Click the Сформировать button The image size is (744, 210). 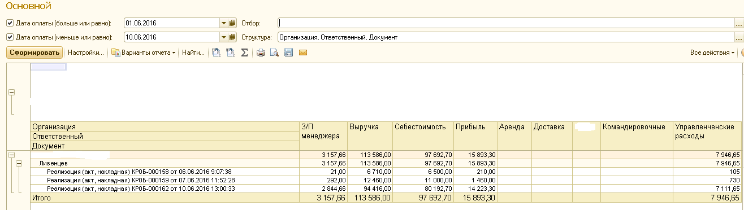point(34,53)
